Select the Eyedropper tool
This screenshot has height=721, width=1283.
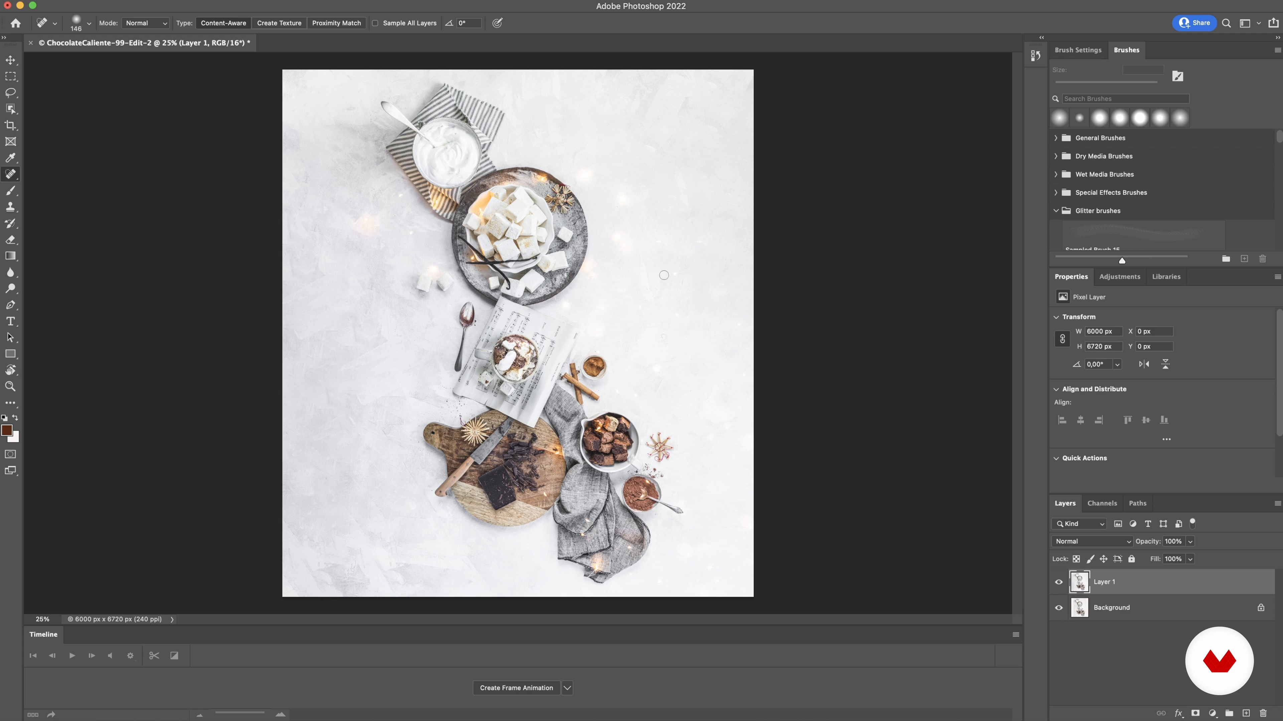[x=10, y=158]
